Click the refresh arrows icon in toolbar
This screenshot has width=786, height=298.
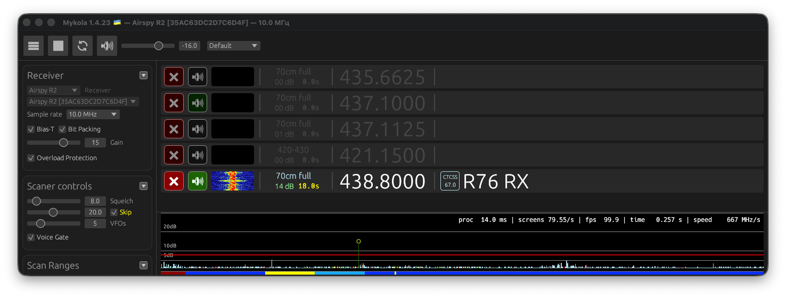click(x=83, y=46)
